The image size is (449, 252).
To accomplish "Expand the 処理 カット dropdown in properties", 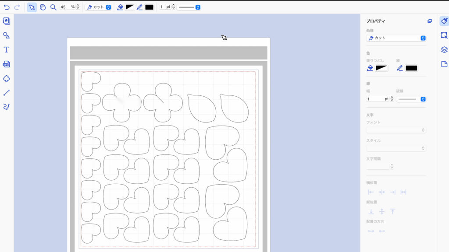I will [396, 38].
